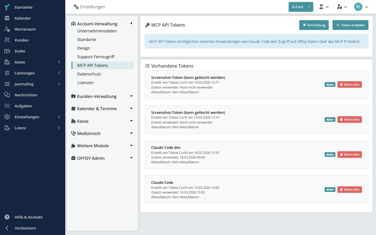
Task: Open Lizenzen under Account-Verwaltung
Action: click(x=85, y=83)
